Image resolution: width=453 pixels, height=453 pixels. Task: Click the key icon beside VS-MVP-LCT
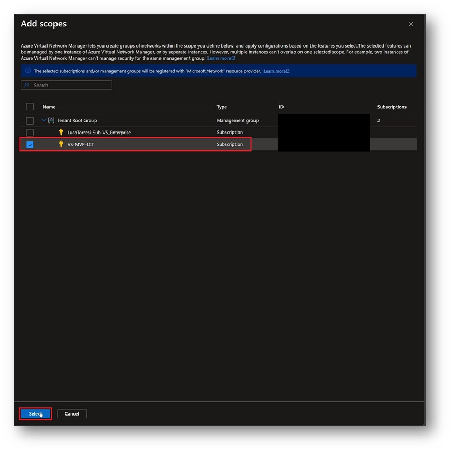click(x=61, y=144)
